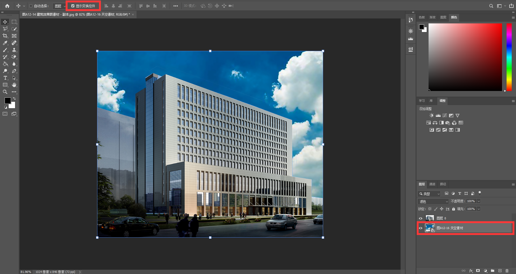The height and width of the screenshot is (274, 516).
Task: Toggle Show Transform Controls checkbox
Action: (73, 6)
